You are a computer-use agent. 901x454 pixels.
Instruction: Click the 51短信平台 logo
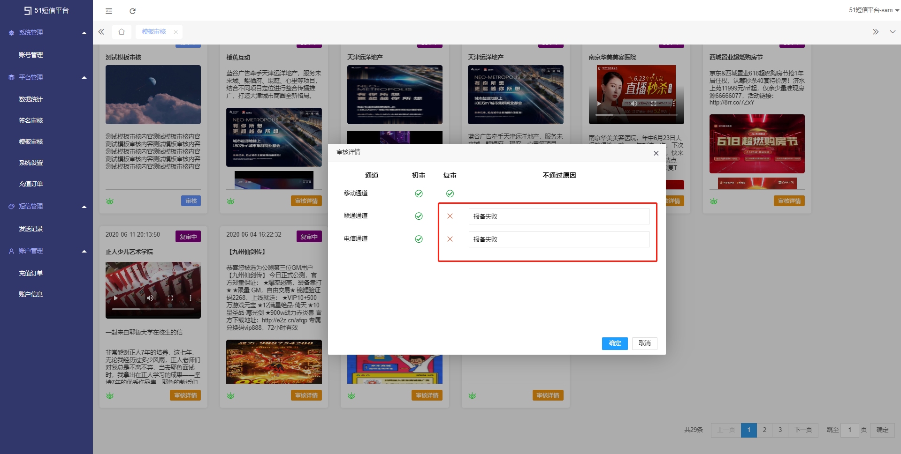point(46,10)
